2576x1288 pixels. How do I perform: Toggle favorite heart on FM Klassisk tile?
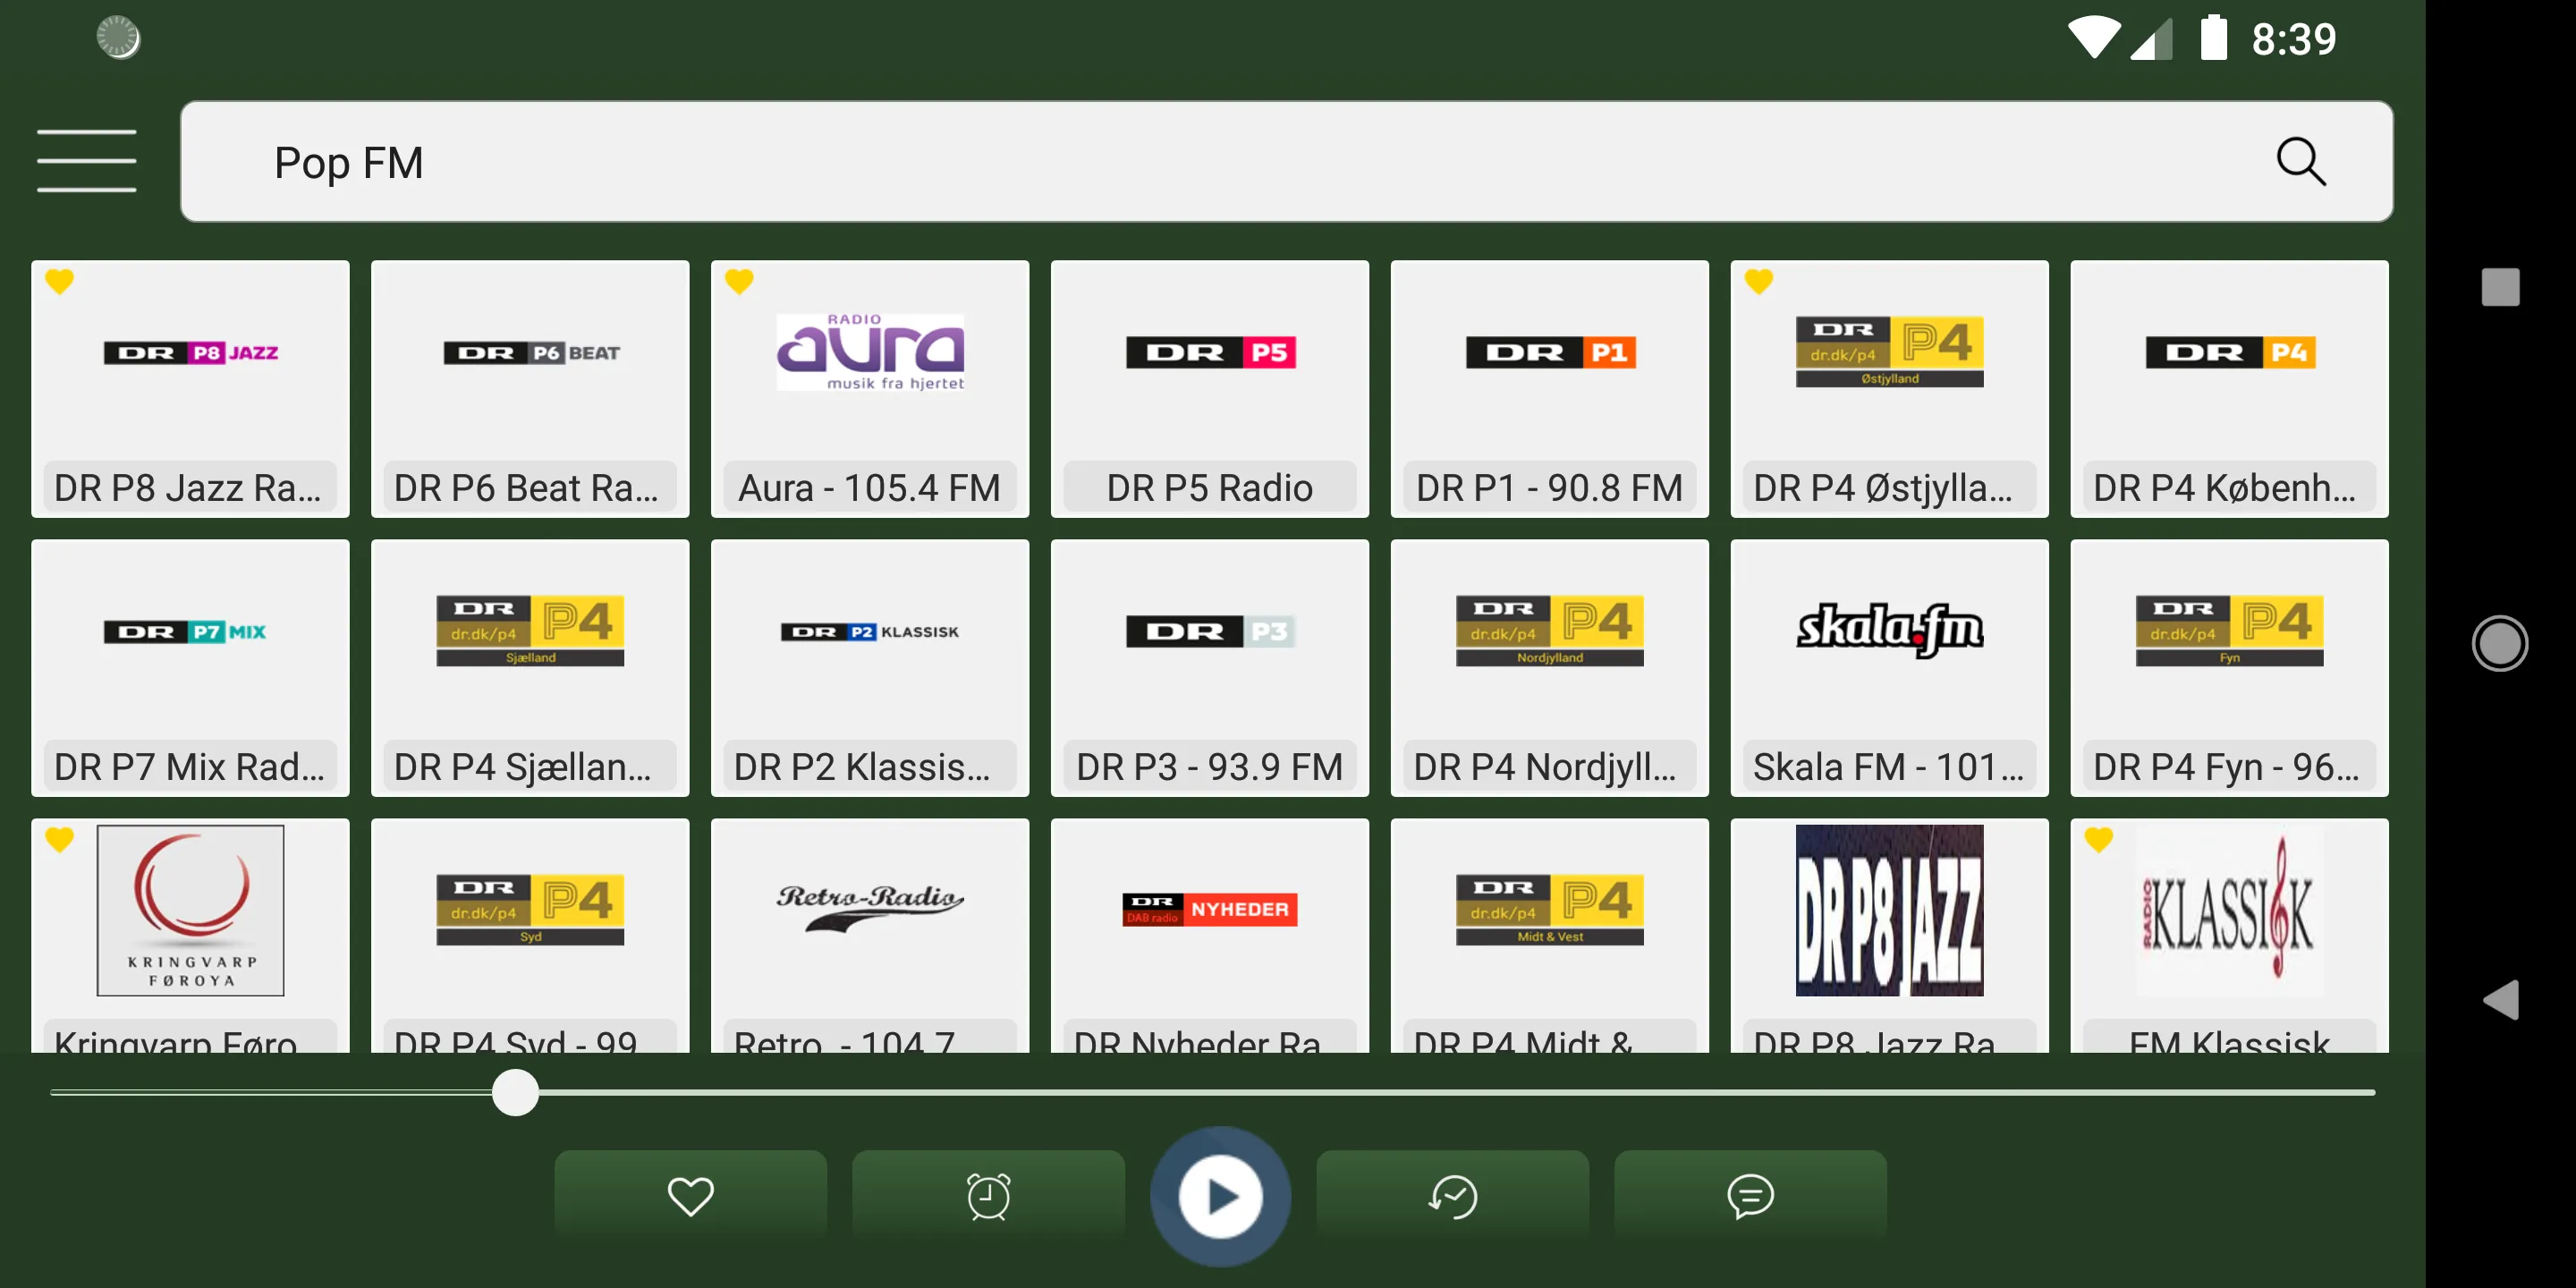click(x=2099, y=840)
